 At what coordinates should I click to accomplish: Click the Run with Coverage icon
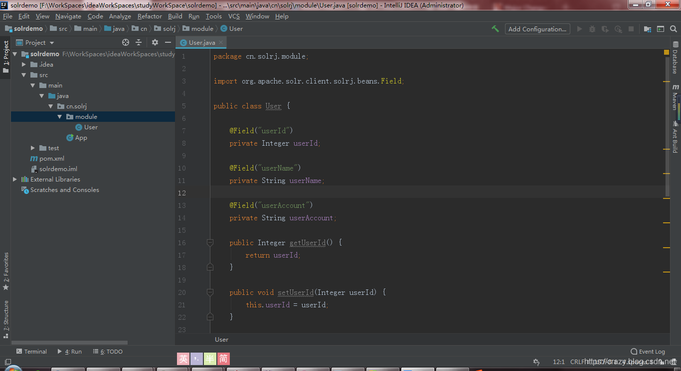pos(604,28)
